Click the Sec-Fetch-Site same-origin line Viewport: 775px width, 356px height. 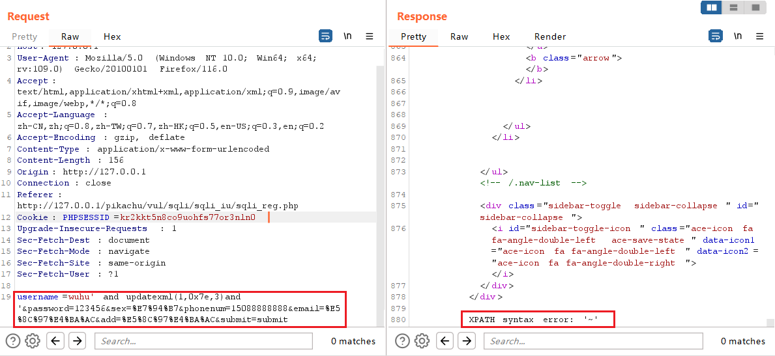[91, 263]
